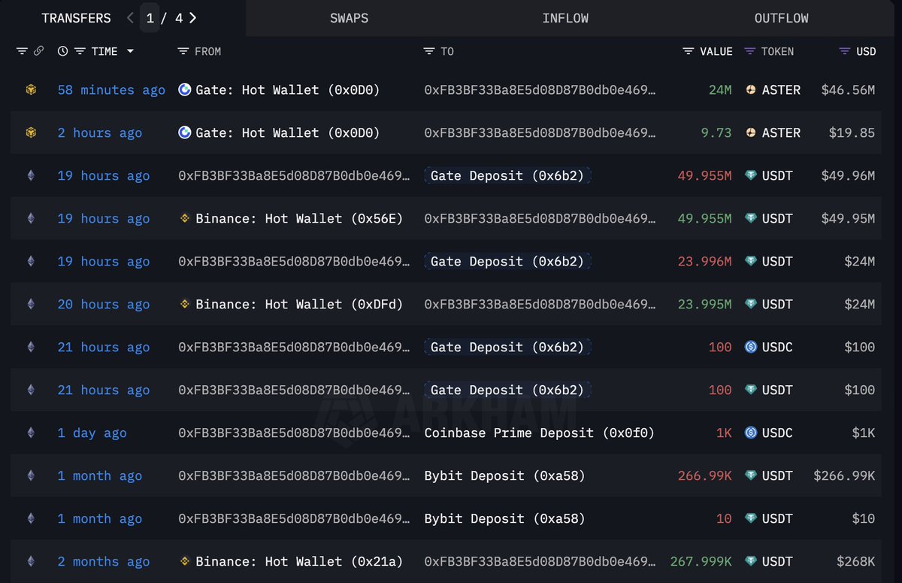This screenshot has width=902, height=583.
Task: Click the link icon in table header
Action: tap(38, 51)
